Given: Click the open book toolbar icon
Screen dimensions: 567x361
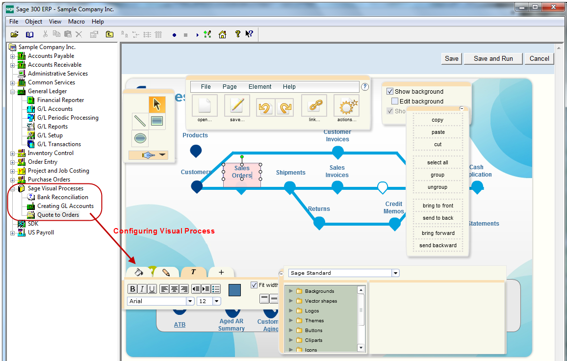Looking at the screenshot, I should (29, 34).
